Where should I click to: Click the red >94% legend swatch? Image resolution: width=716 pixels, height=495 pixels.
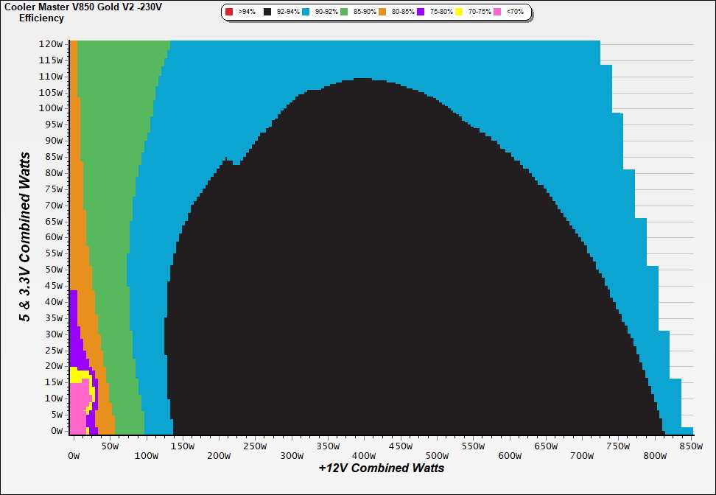(x=228, y=13)
